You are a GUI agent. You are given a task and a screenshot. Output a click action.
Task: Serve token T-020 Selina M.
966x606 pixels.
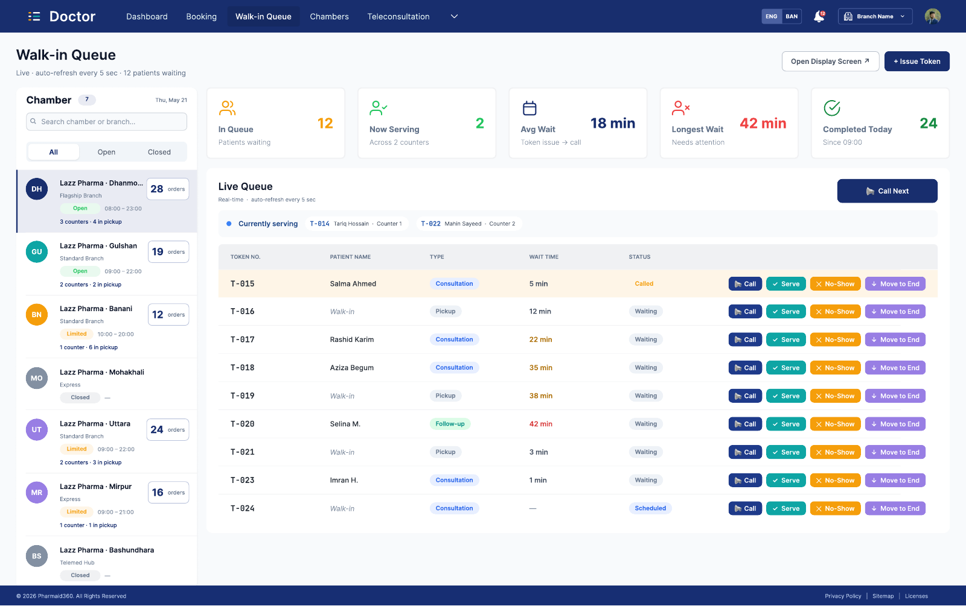[x=785, y=425]
